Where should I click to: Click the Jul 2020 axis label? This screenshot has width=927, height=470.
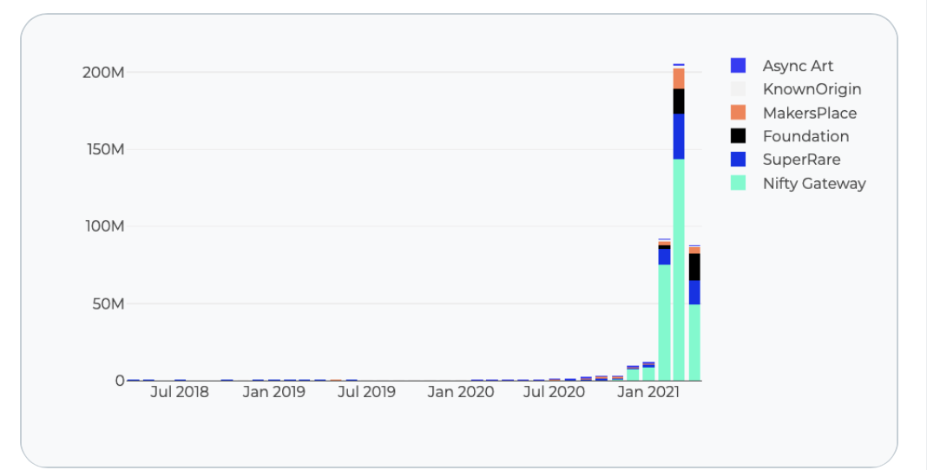tap(554, 392)
